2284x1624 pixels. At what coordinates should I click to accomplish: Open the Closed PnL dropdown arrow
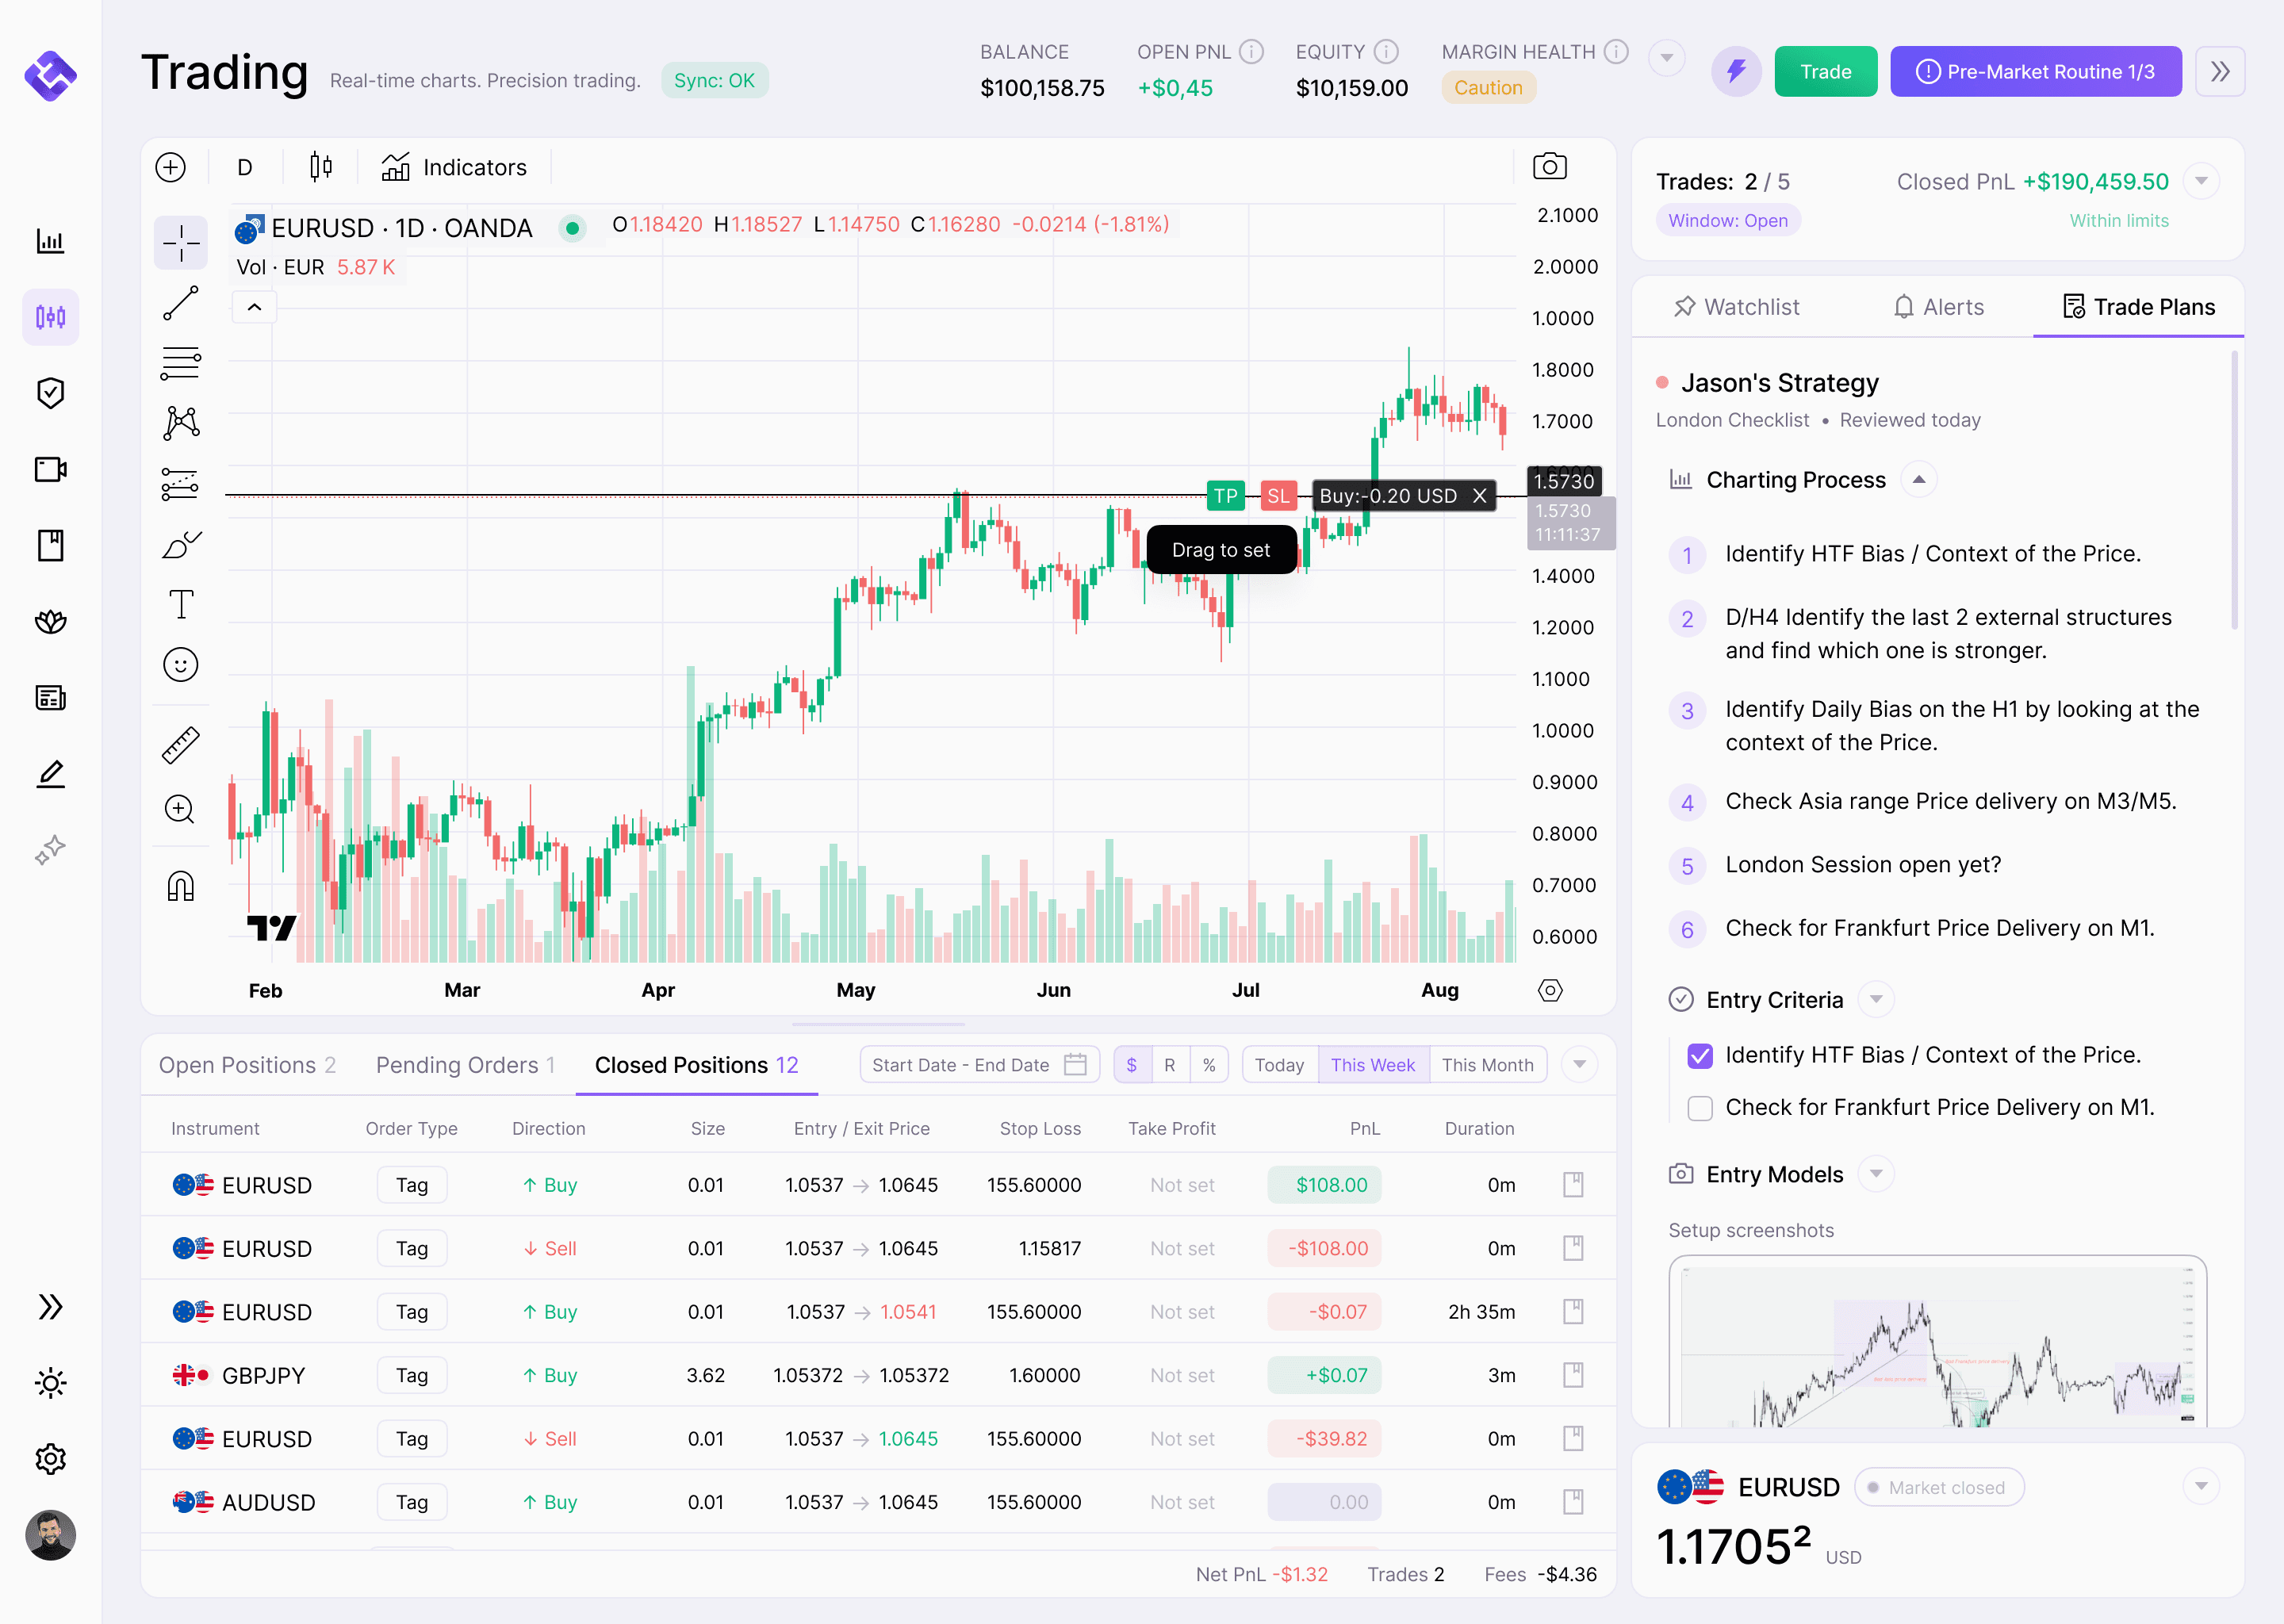tap(2201, 182)
